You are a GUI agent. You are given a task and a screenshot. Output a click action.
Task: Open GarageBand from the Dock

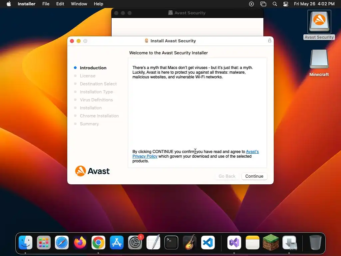189,243
